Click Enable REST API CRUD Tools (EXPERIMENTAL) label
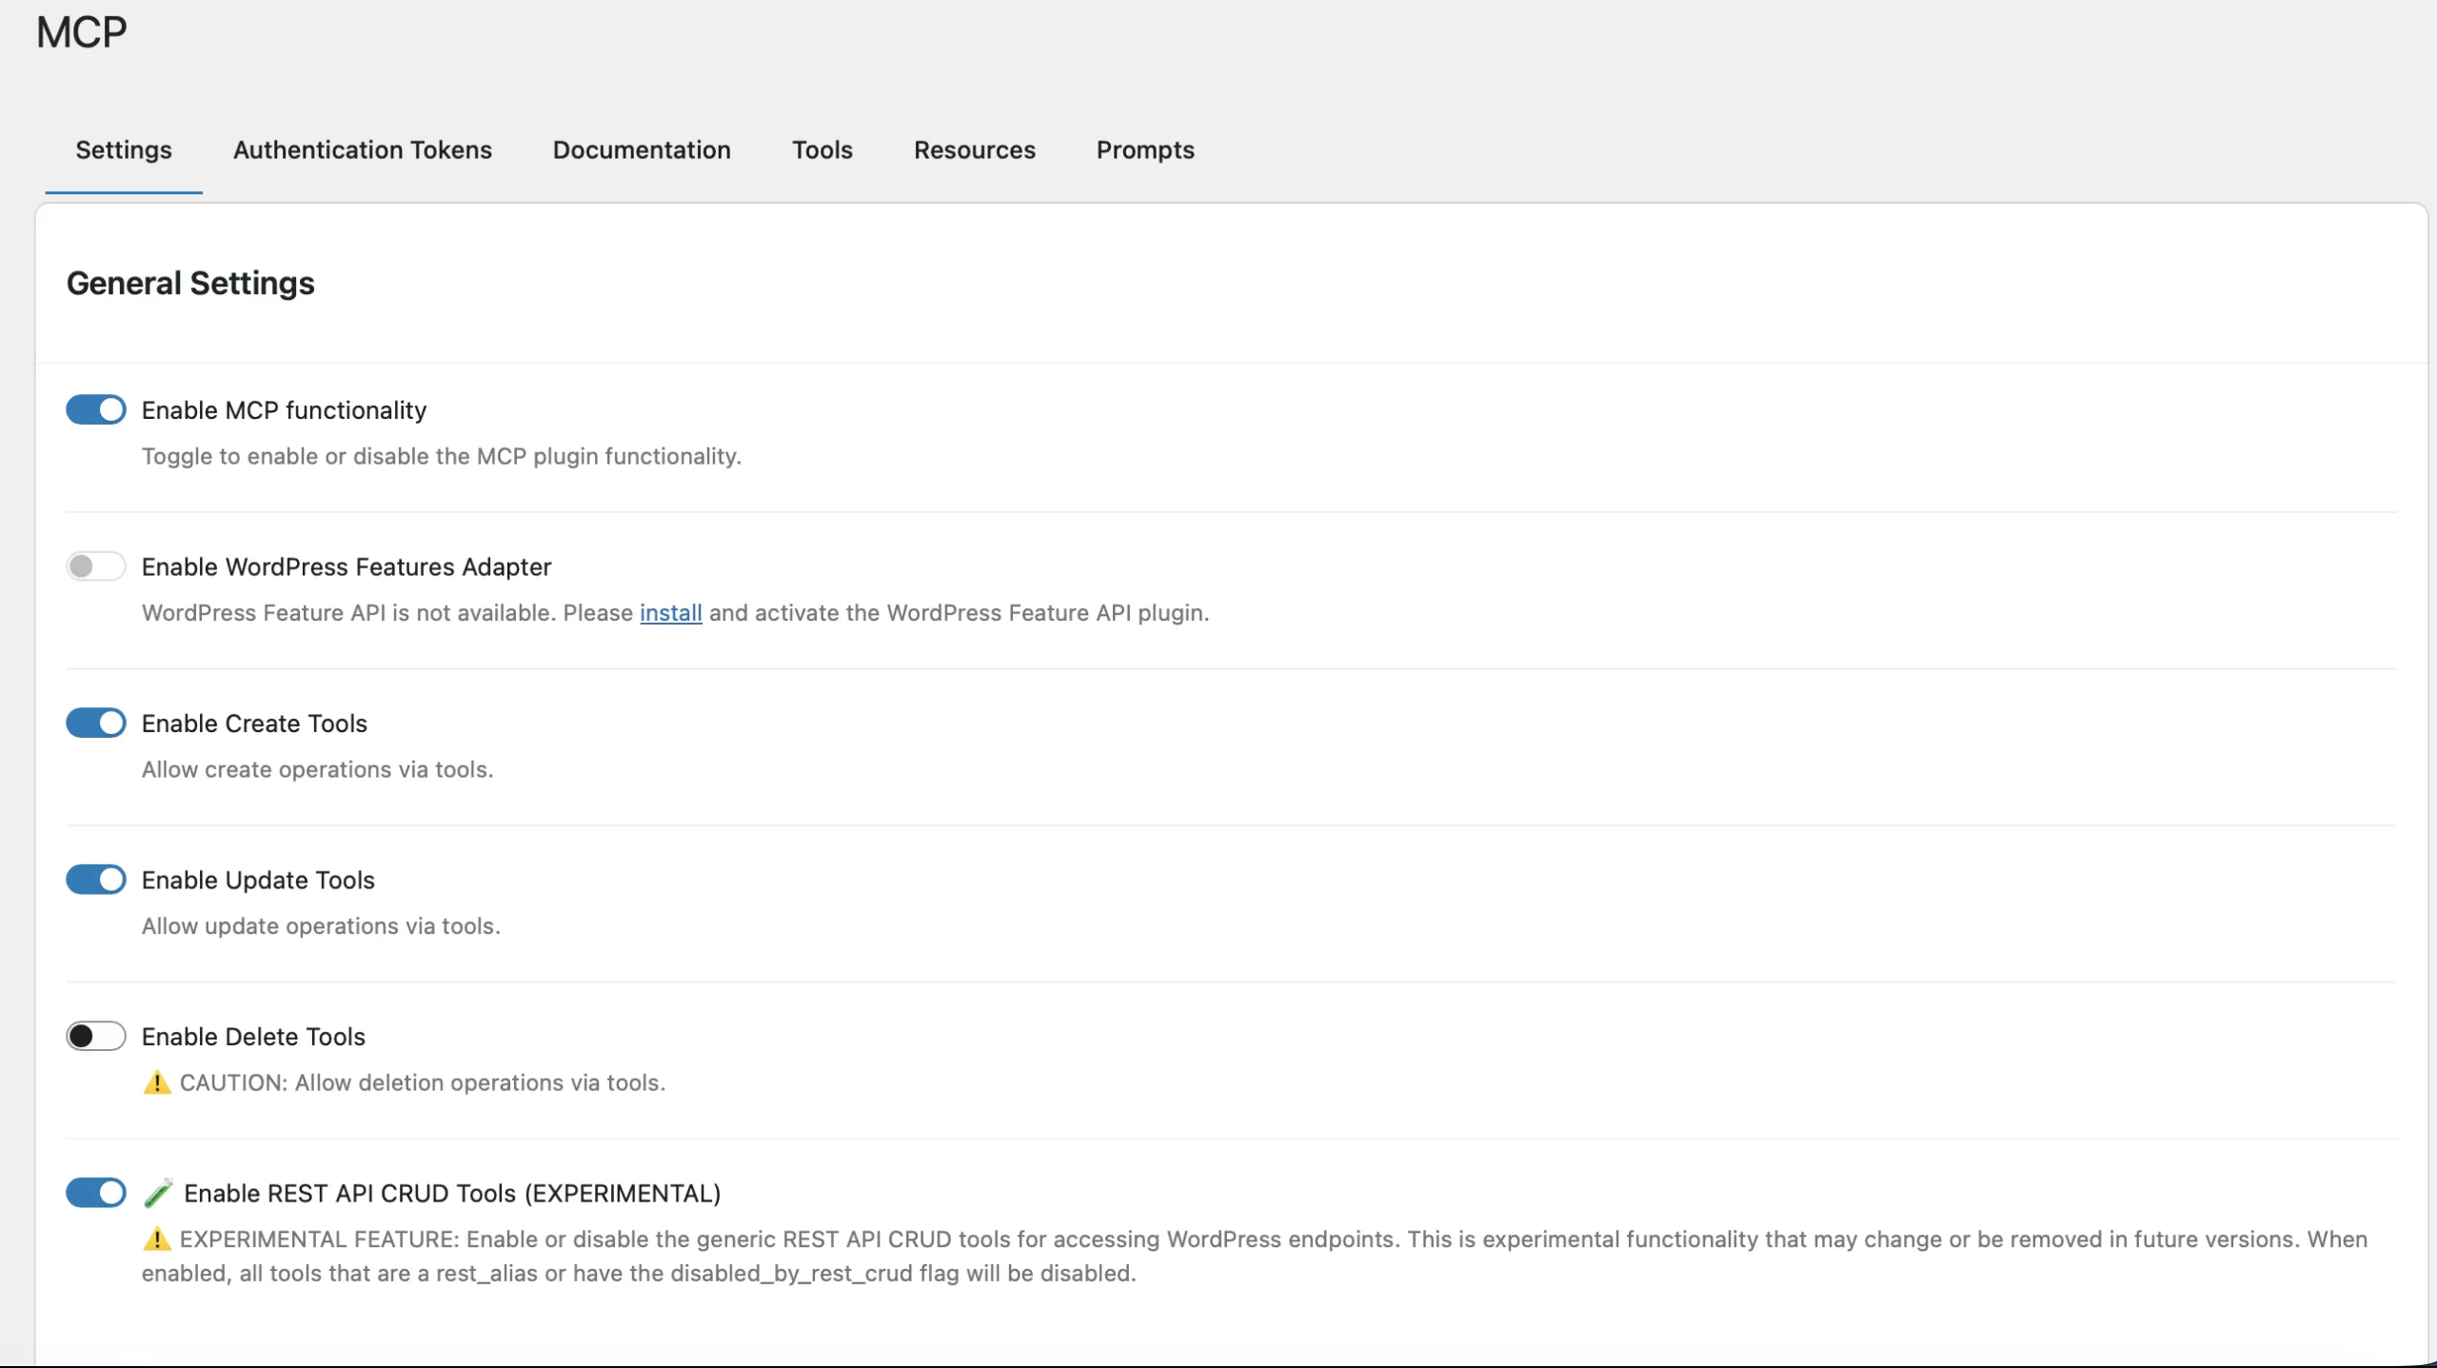 click(x=452, y=1194)
